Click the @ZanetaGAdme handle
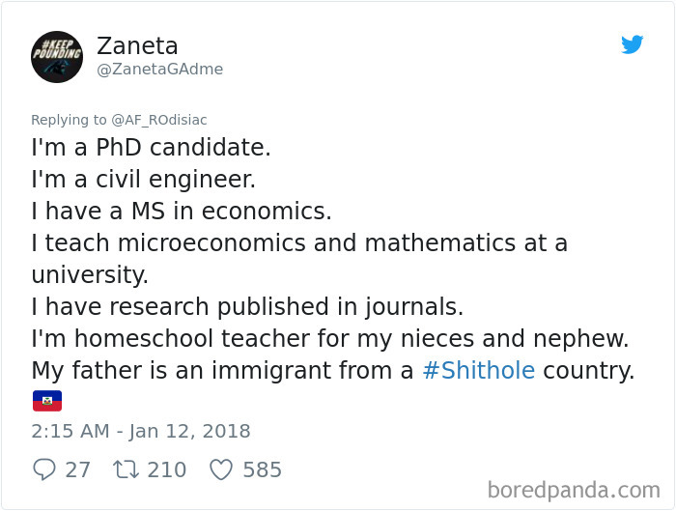Viewport: 676px width, 511px height. 159,69
